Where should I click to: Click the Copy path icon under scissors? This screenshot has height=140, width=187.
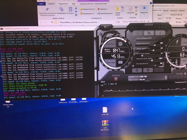pyautogui.click(x=76, y=11)
